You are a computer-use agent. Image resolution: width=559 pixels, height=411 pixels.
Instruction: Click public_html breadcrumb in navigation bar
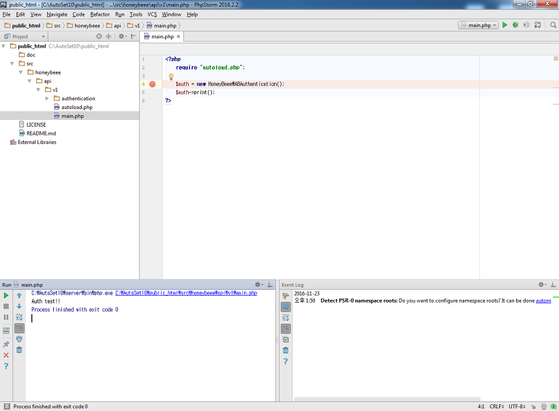tap(22, 26)
